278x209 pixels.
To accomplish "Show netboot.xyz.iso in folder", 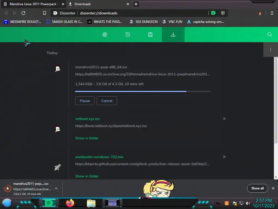I will (87, 138).
